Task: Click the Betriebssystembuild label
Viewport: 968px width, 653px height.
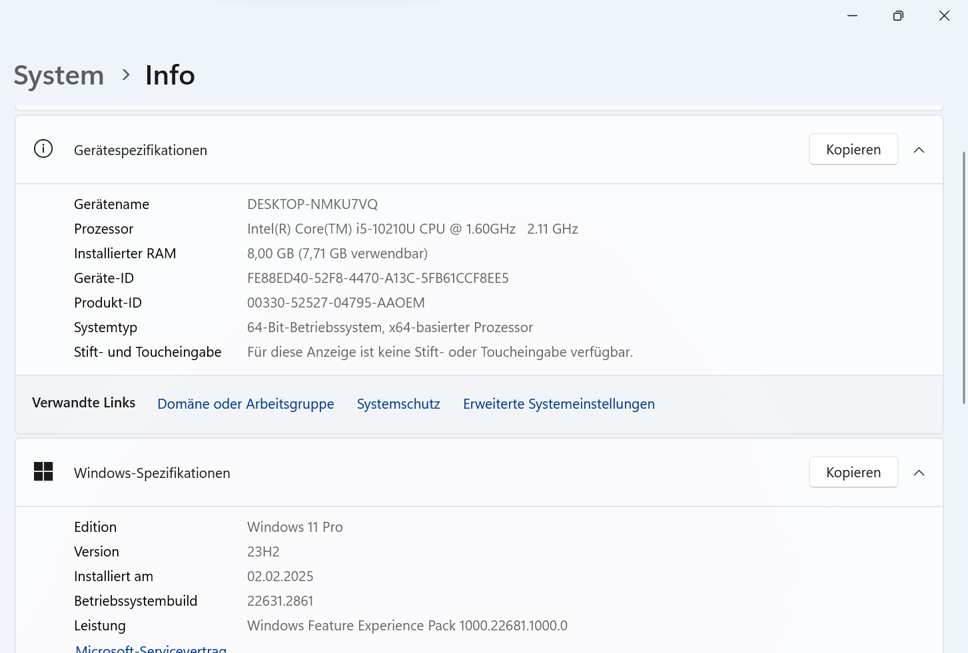Action: click(135, 601)
